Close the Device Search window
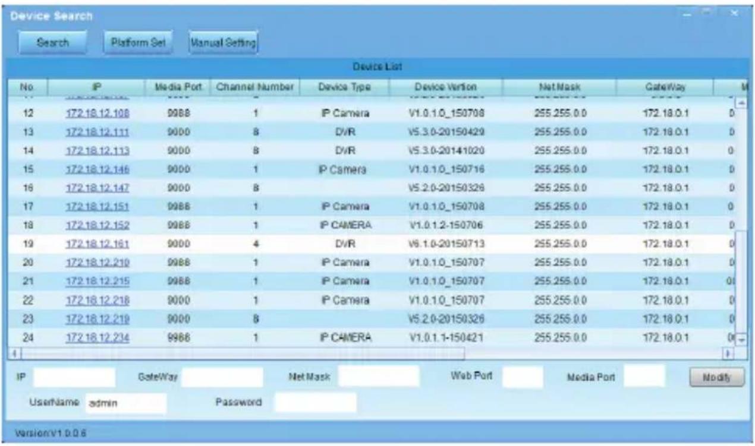Screen dimensions: 755x446 coord(733,13)
